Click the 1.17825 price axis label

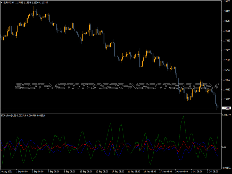pyautogui.click(x=226, y=40)
